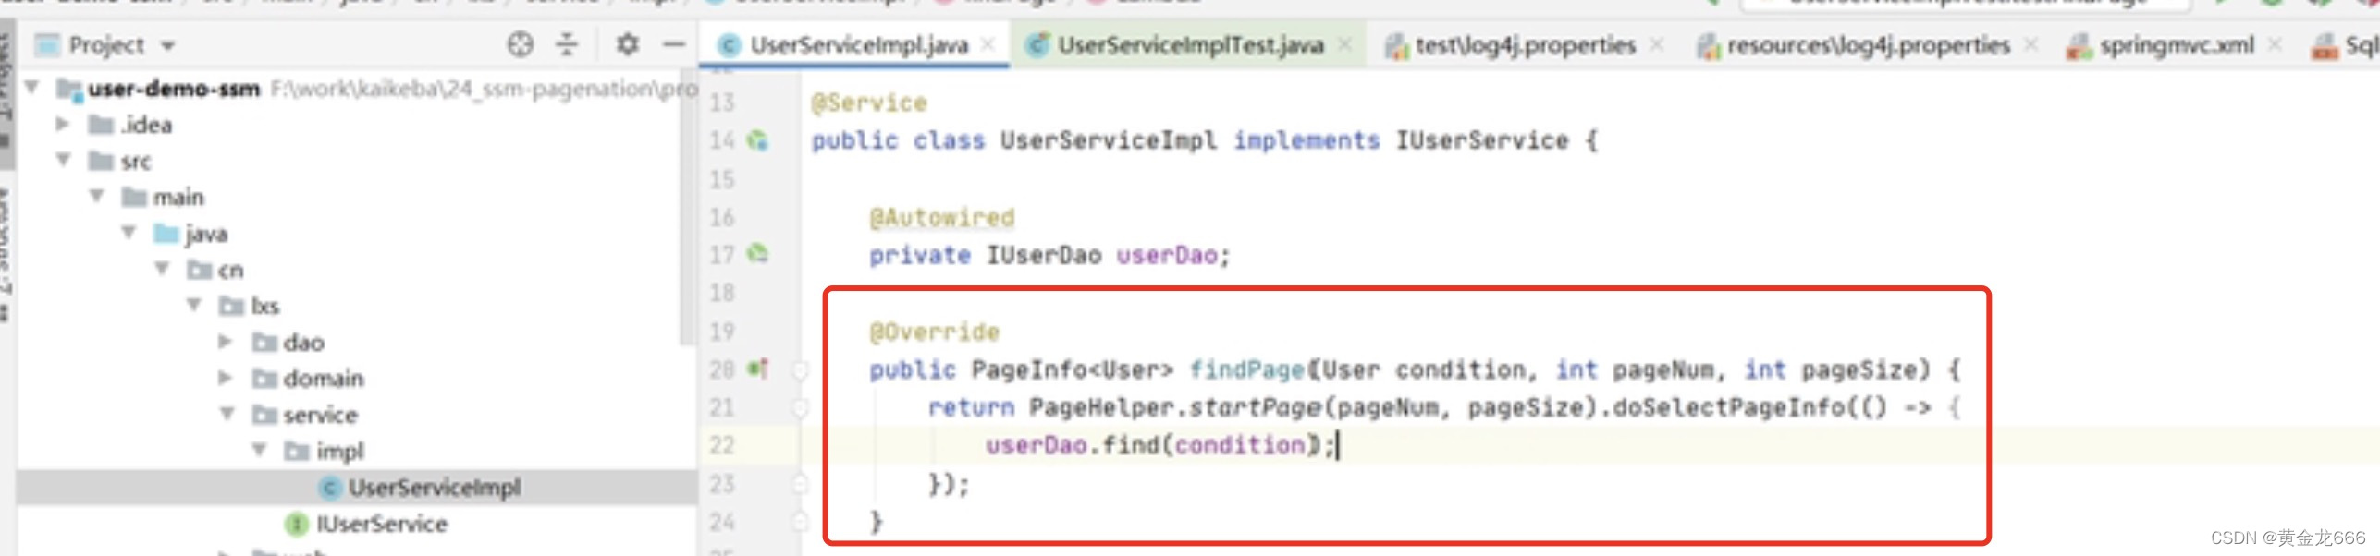This screenshot has height=556, width=2380.
Task: Fold the lambda block at line 21
Action: tap(801, 407)
